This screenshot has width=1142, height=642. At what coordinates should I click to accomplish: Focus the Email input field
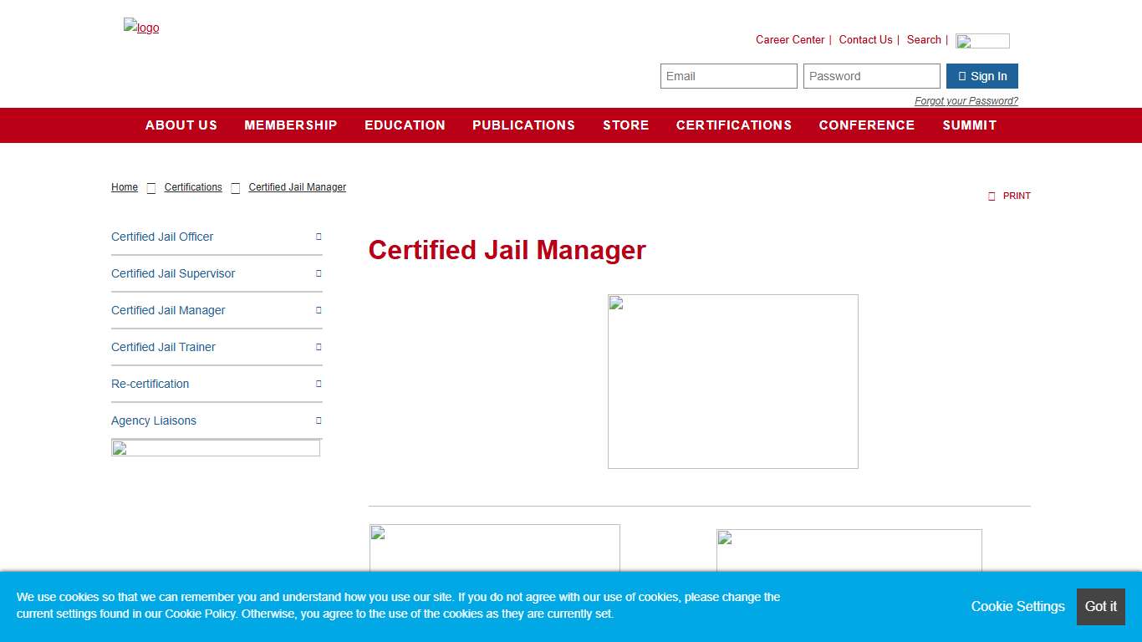(728, 76)
